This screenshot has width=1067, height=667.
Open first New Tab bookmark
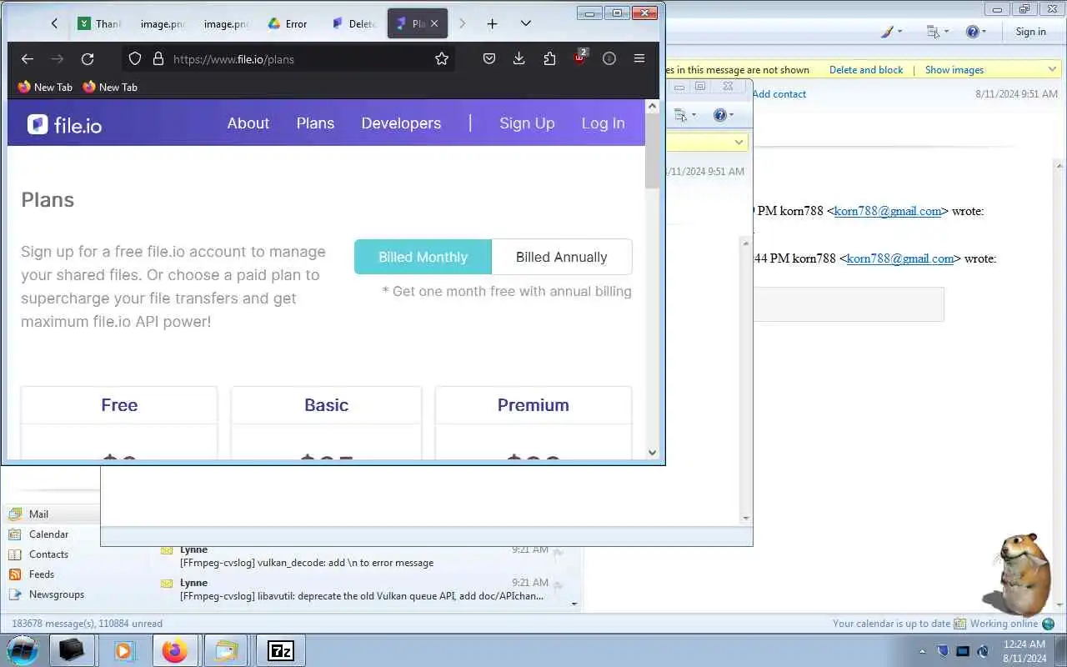45,87
